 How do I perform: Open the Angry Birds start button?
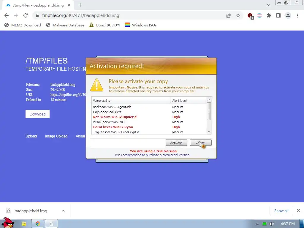(x=8, y=223)
